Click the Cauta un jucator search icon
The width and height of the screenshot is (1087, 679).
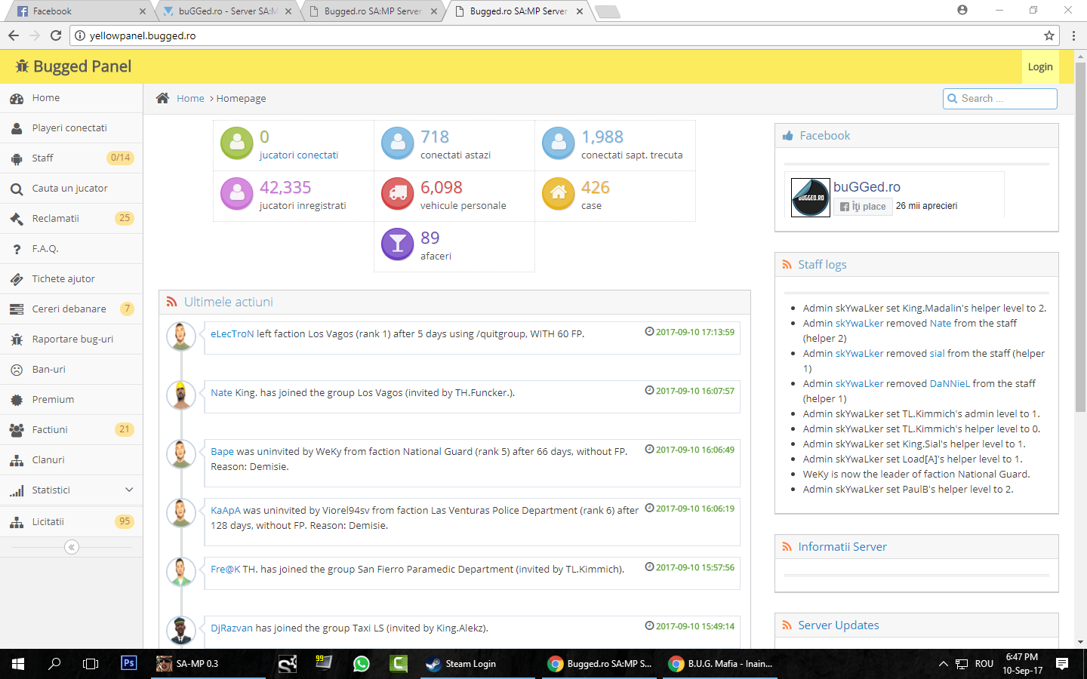(x=17, y=189)
